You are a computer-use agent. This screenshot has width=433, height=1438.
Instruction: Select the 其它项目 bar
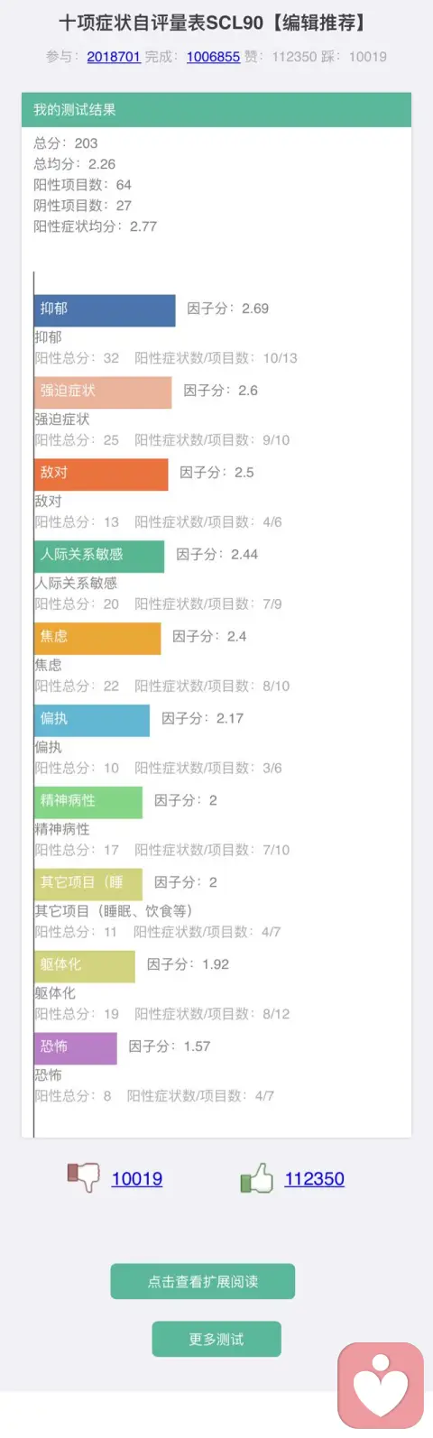(88, 885)
